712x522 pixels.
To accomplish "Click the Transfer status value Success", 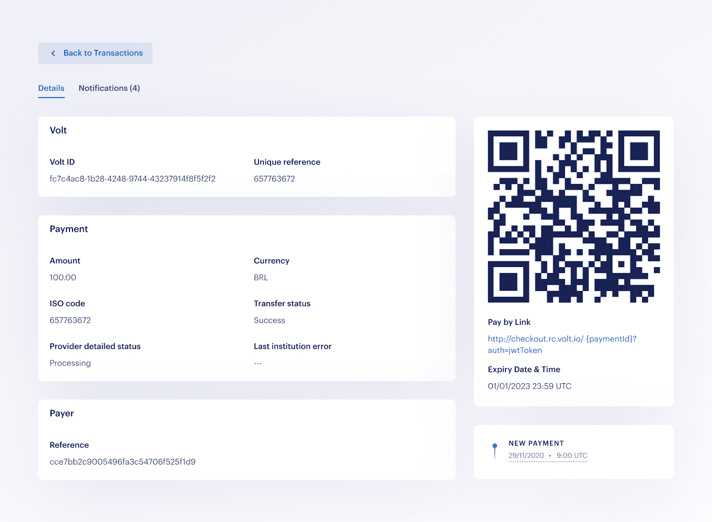I will [x=269, y=320].
